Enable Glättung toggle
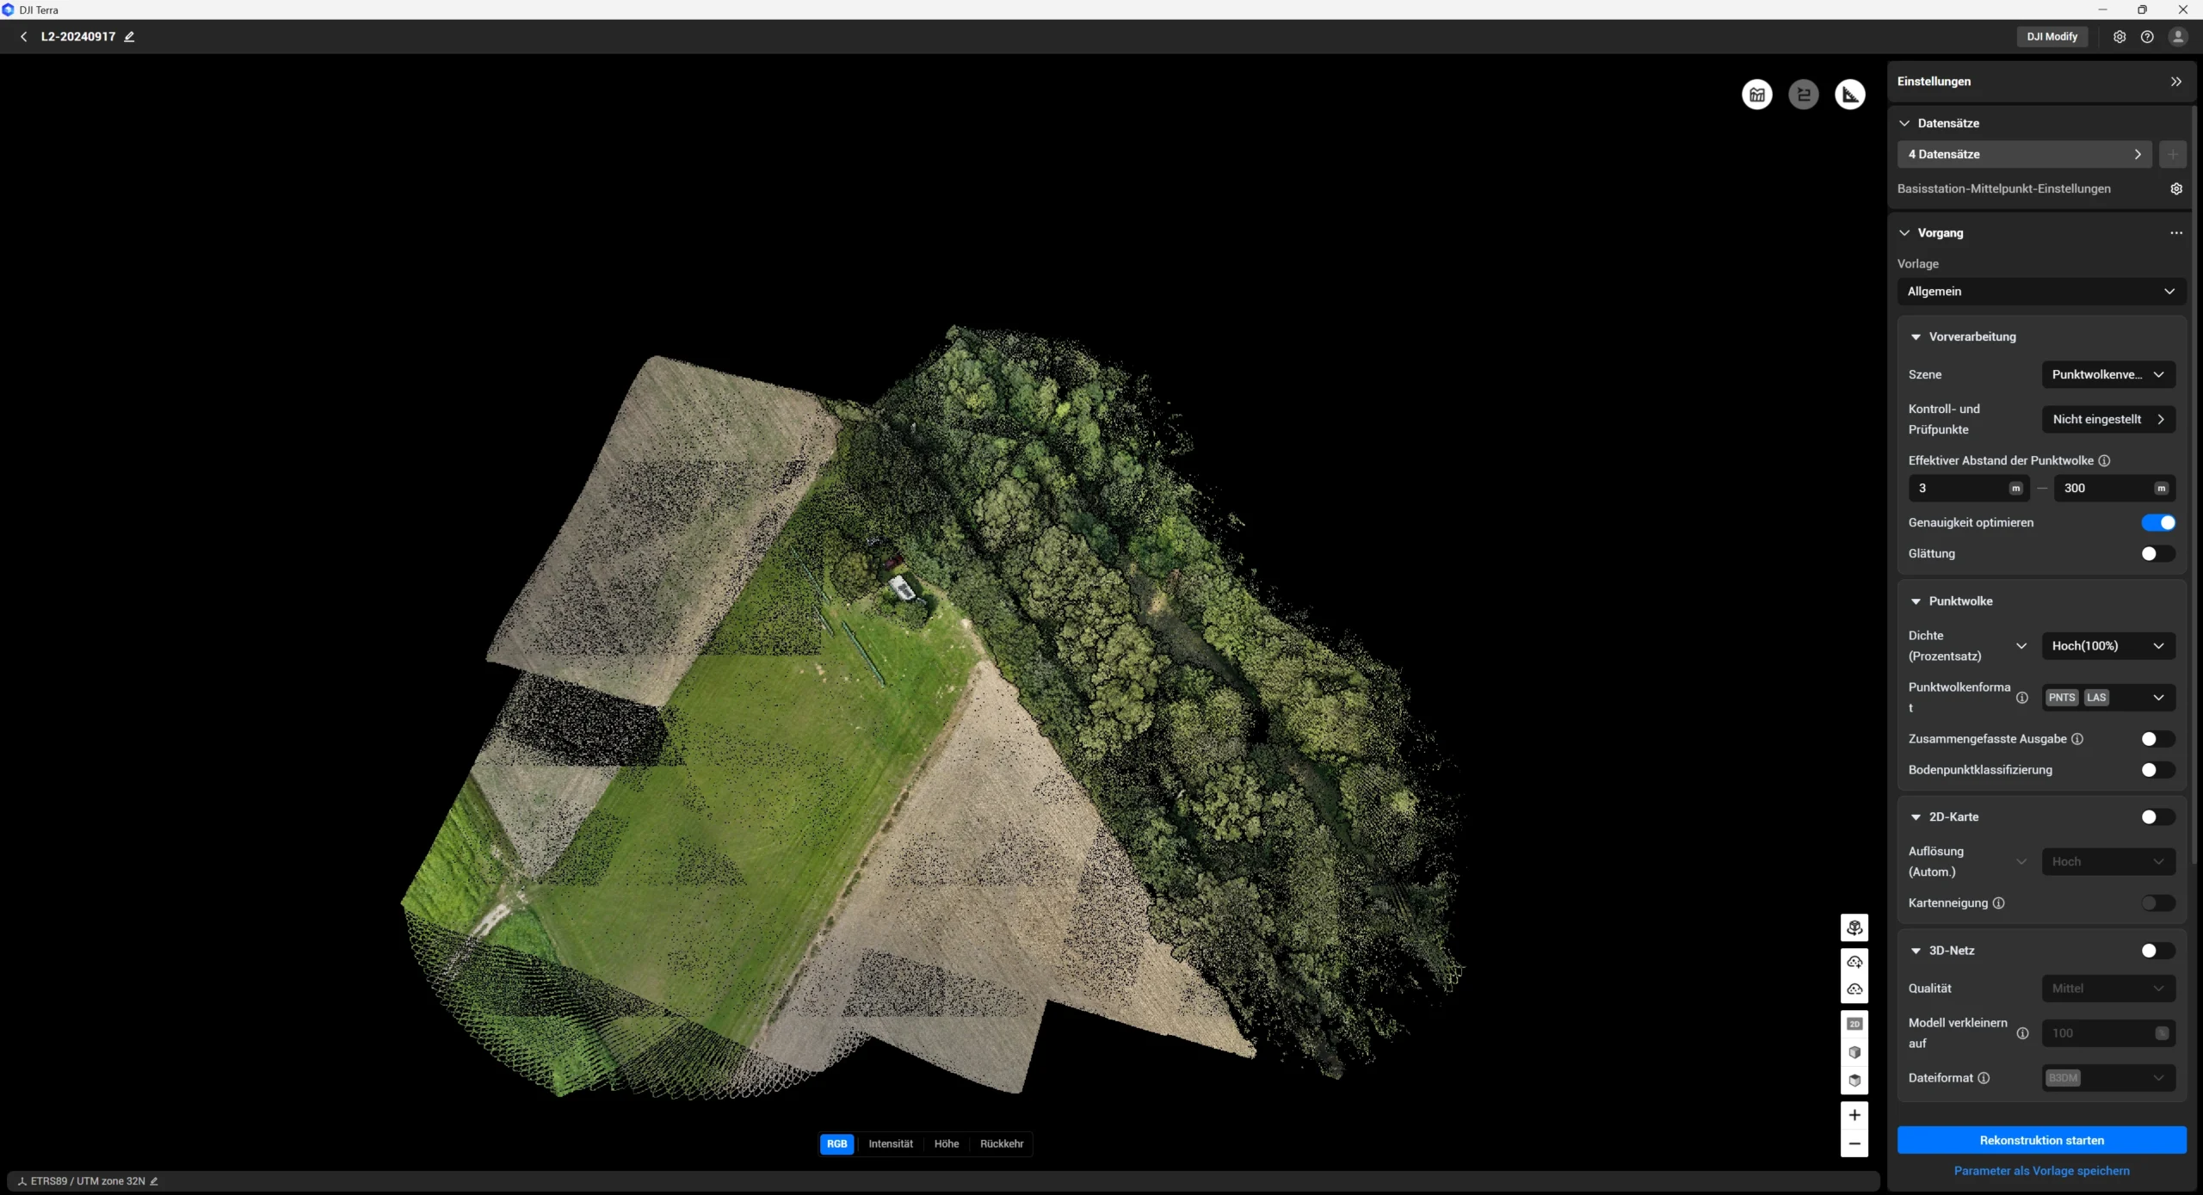2203x1195 pixels. pos(2157,553)
